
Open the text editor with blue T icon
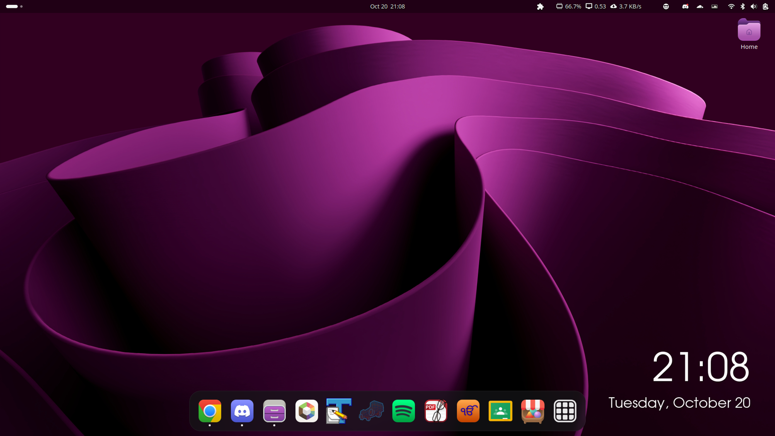tap(339, 411)
